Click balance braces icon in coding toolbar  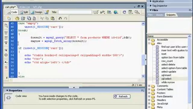tap(6, 55)
